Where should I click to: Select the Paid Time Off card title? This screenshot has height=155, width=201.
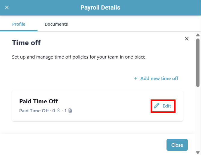point(38,101)
